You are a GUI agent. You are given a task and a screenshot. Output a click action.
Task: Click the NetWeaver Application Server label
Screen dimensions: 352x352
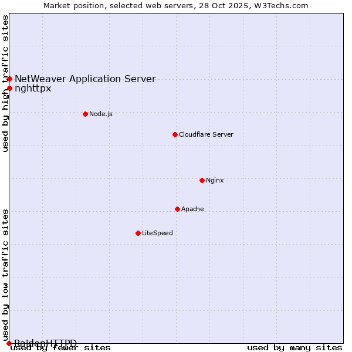85,79
